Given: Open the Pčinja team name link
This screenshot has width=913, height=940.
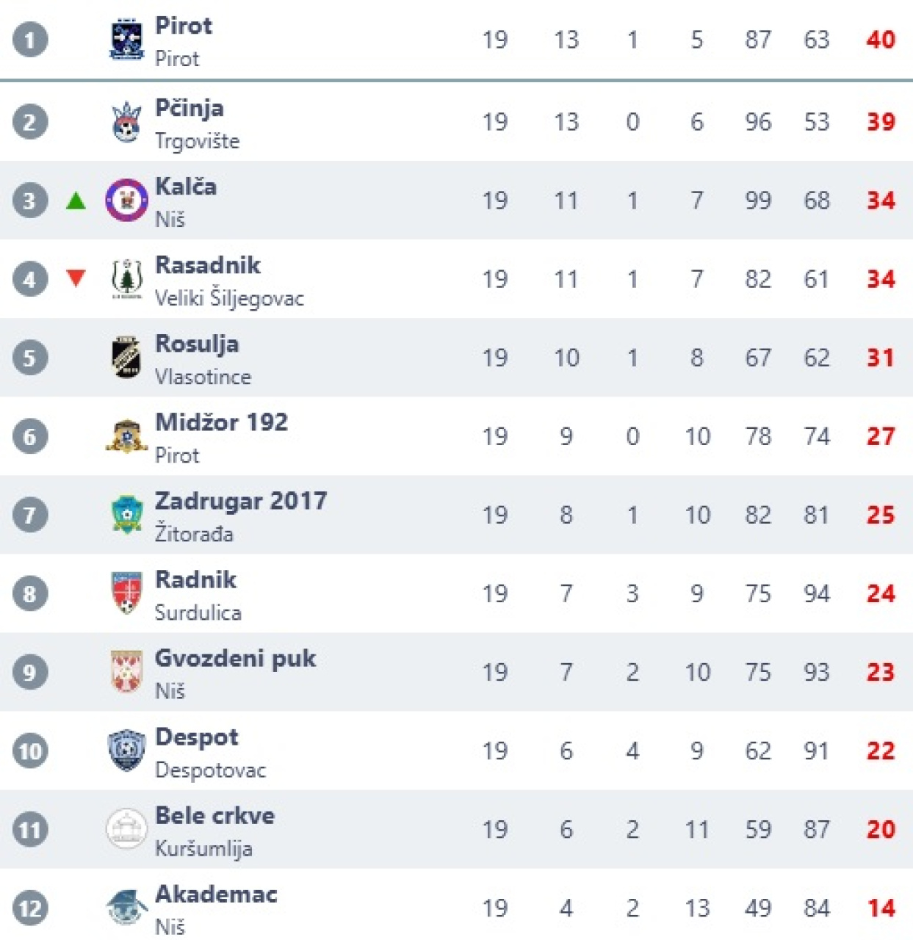Looking at the screenshot, I should pyautogui.click(x=190, y=108).
